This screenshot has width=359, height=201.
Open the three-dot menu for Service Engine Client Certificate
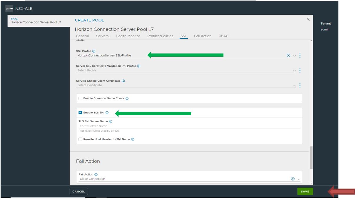tap(300, 85)
